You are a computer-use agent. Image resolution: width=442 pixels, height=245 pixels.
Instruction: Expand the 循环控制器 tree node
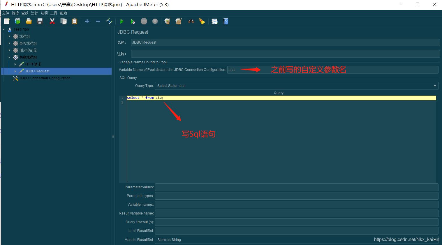click(9, 50)
